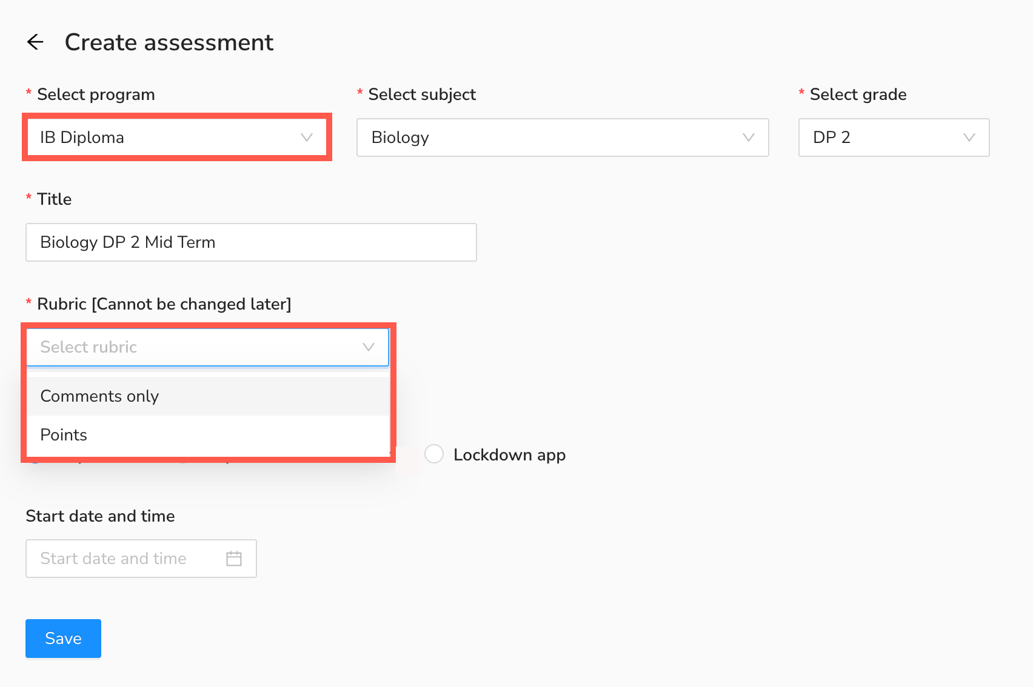Select the Lockdown app radio button
This screenshot has height=687, width=1033.
point(434,454)
